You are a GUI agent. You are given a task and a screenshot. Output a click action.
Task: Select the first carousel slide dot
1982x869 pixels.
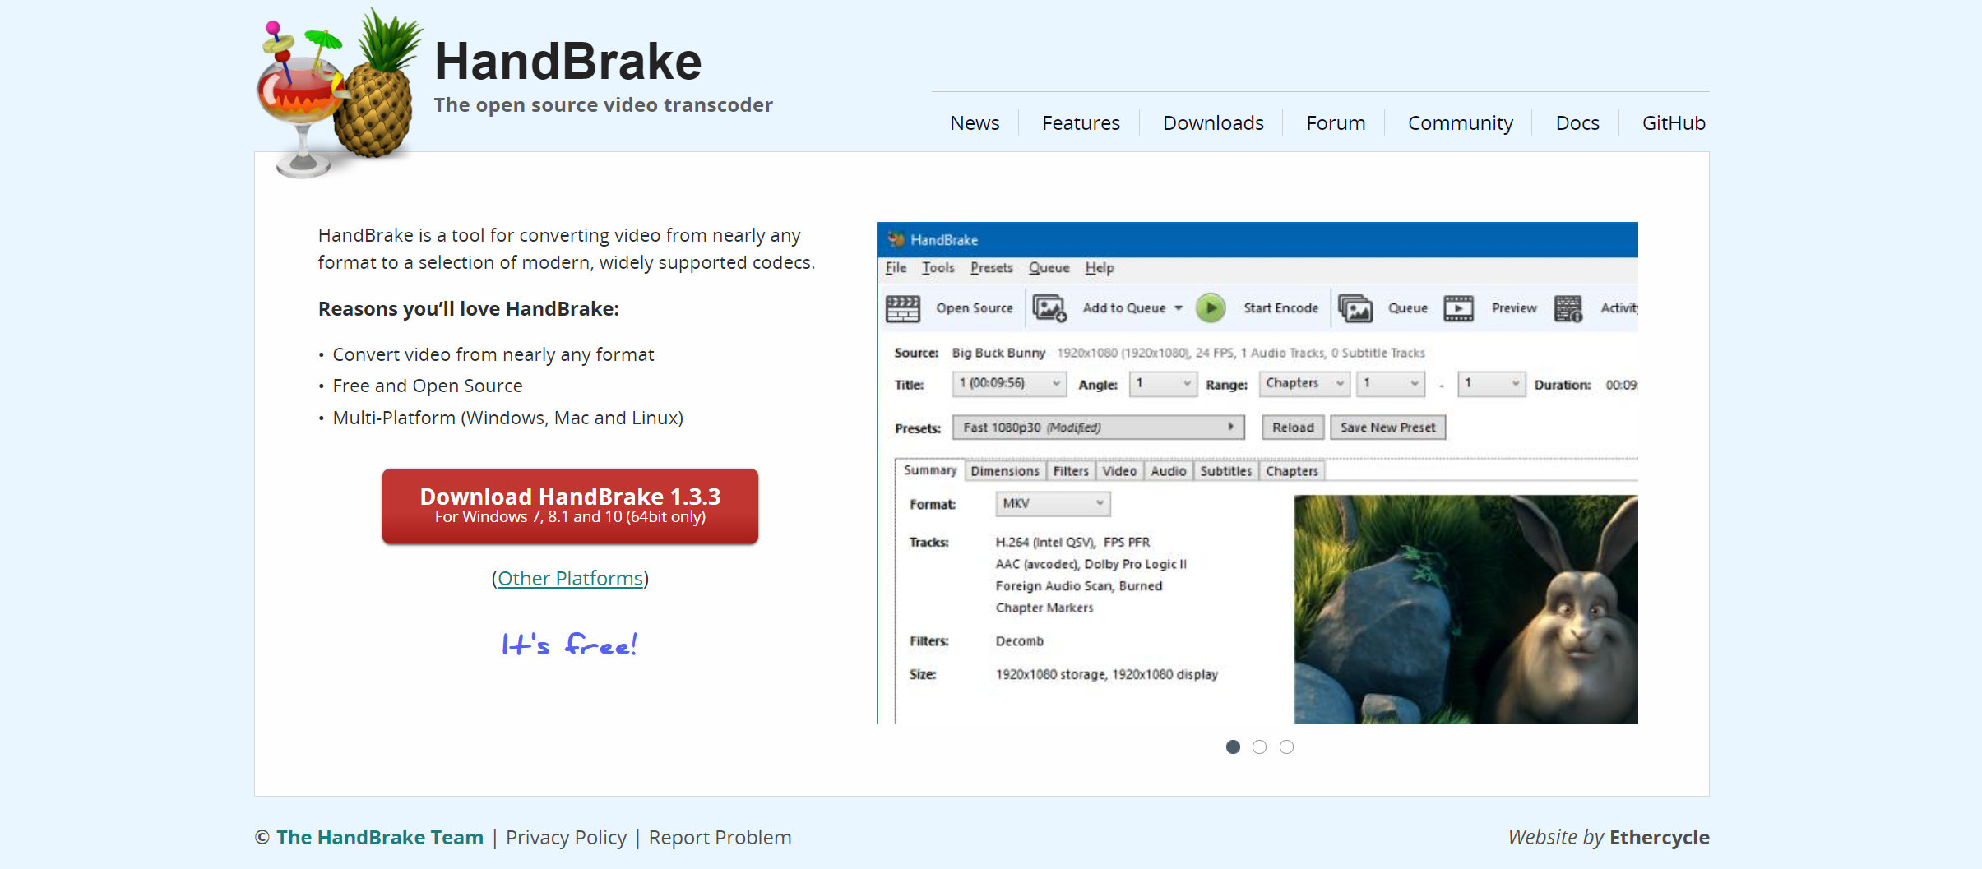click(x=1233, y=747)
